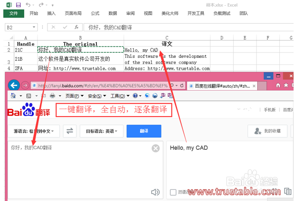Select column C header
Viewport: 295px width, 201px height.
[x=167, y=38]
